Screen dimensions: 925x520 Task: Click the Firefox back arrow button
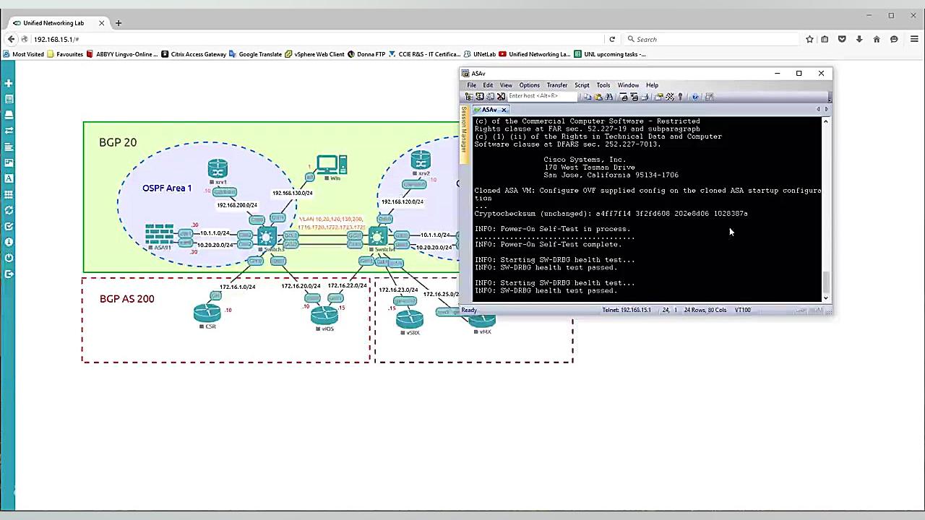[x=11, y=39]
